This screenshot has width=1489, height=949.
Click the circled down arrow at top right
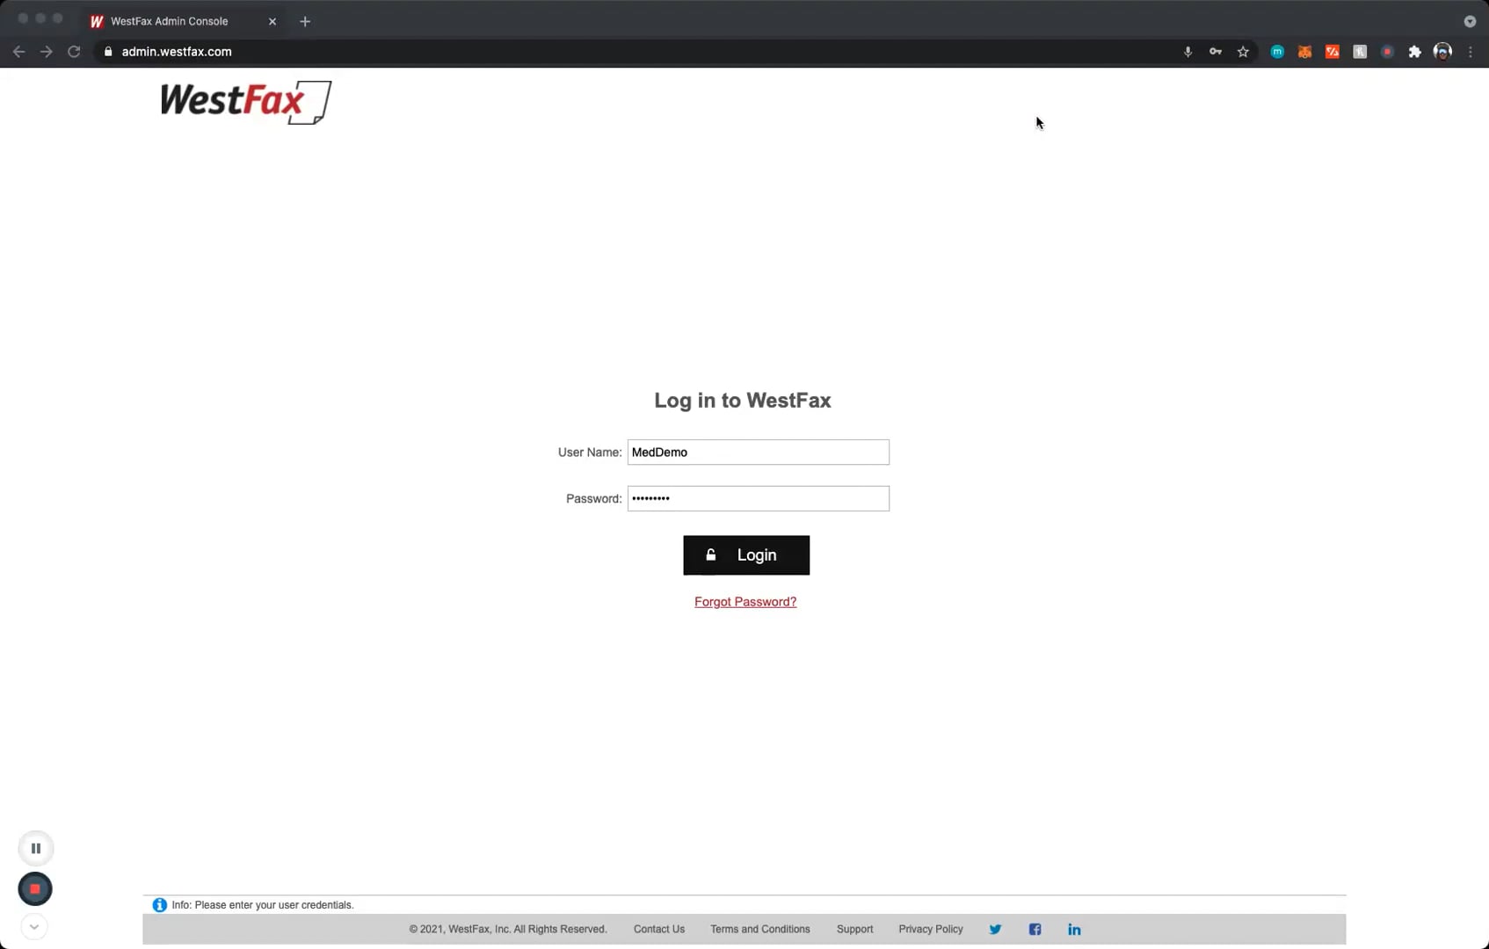1469,21
